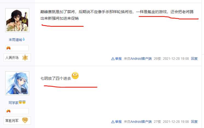Report the 27楼 post via 举报
Image resolution: width=204 pixels, height=128 pixels.
coord(118,122)
